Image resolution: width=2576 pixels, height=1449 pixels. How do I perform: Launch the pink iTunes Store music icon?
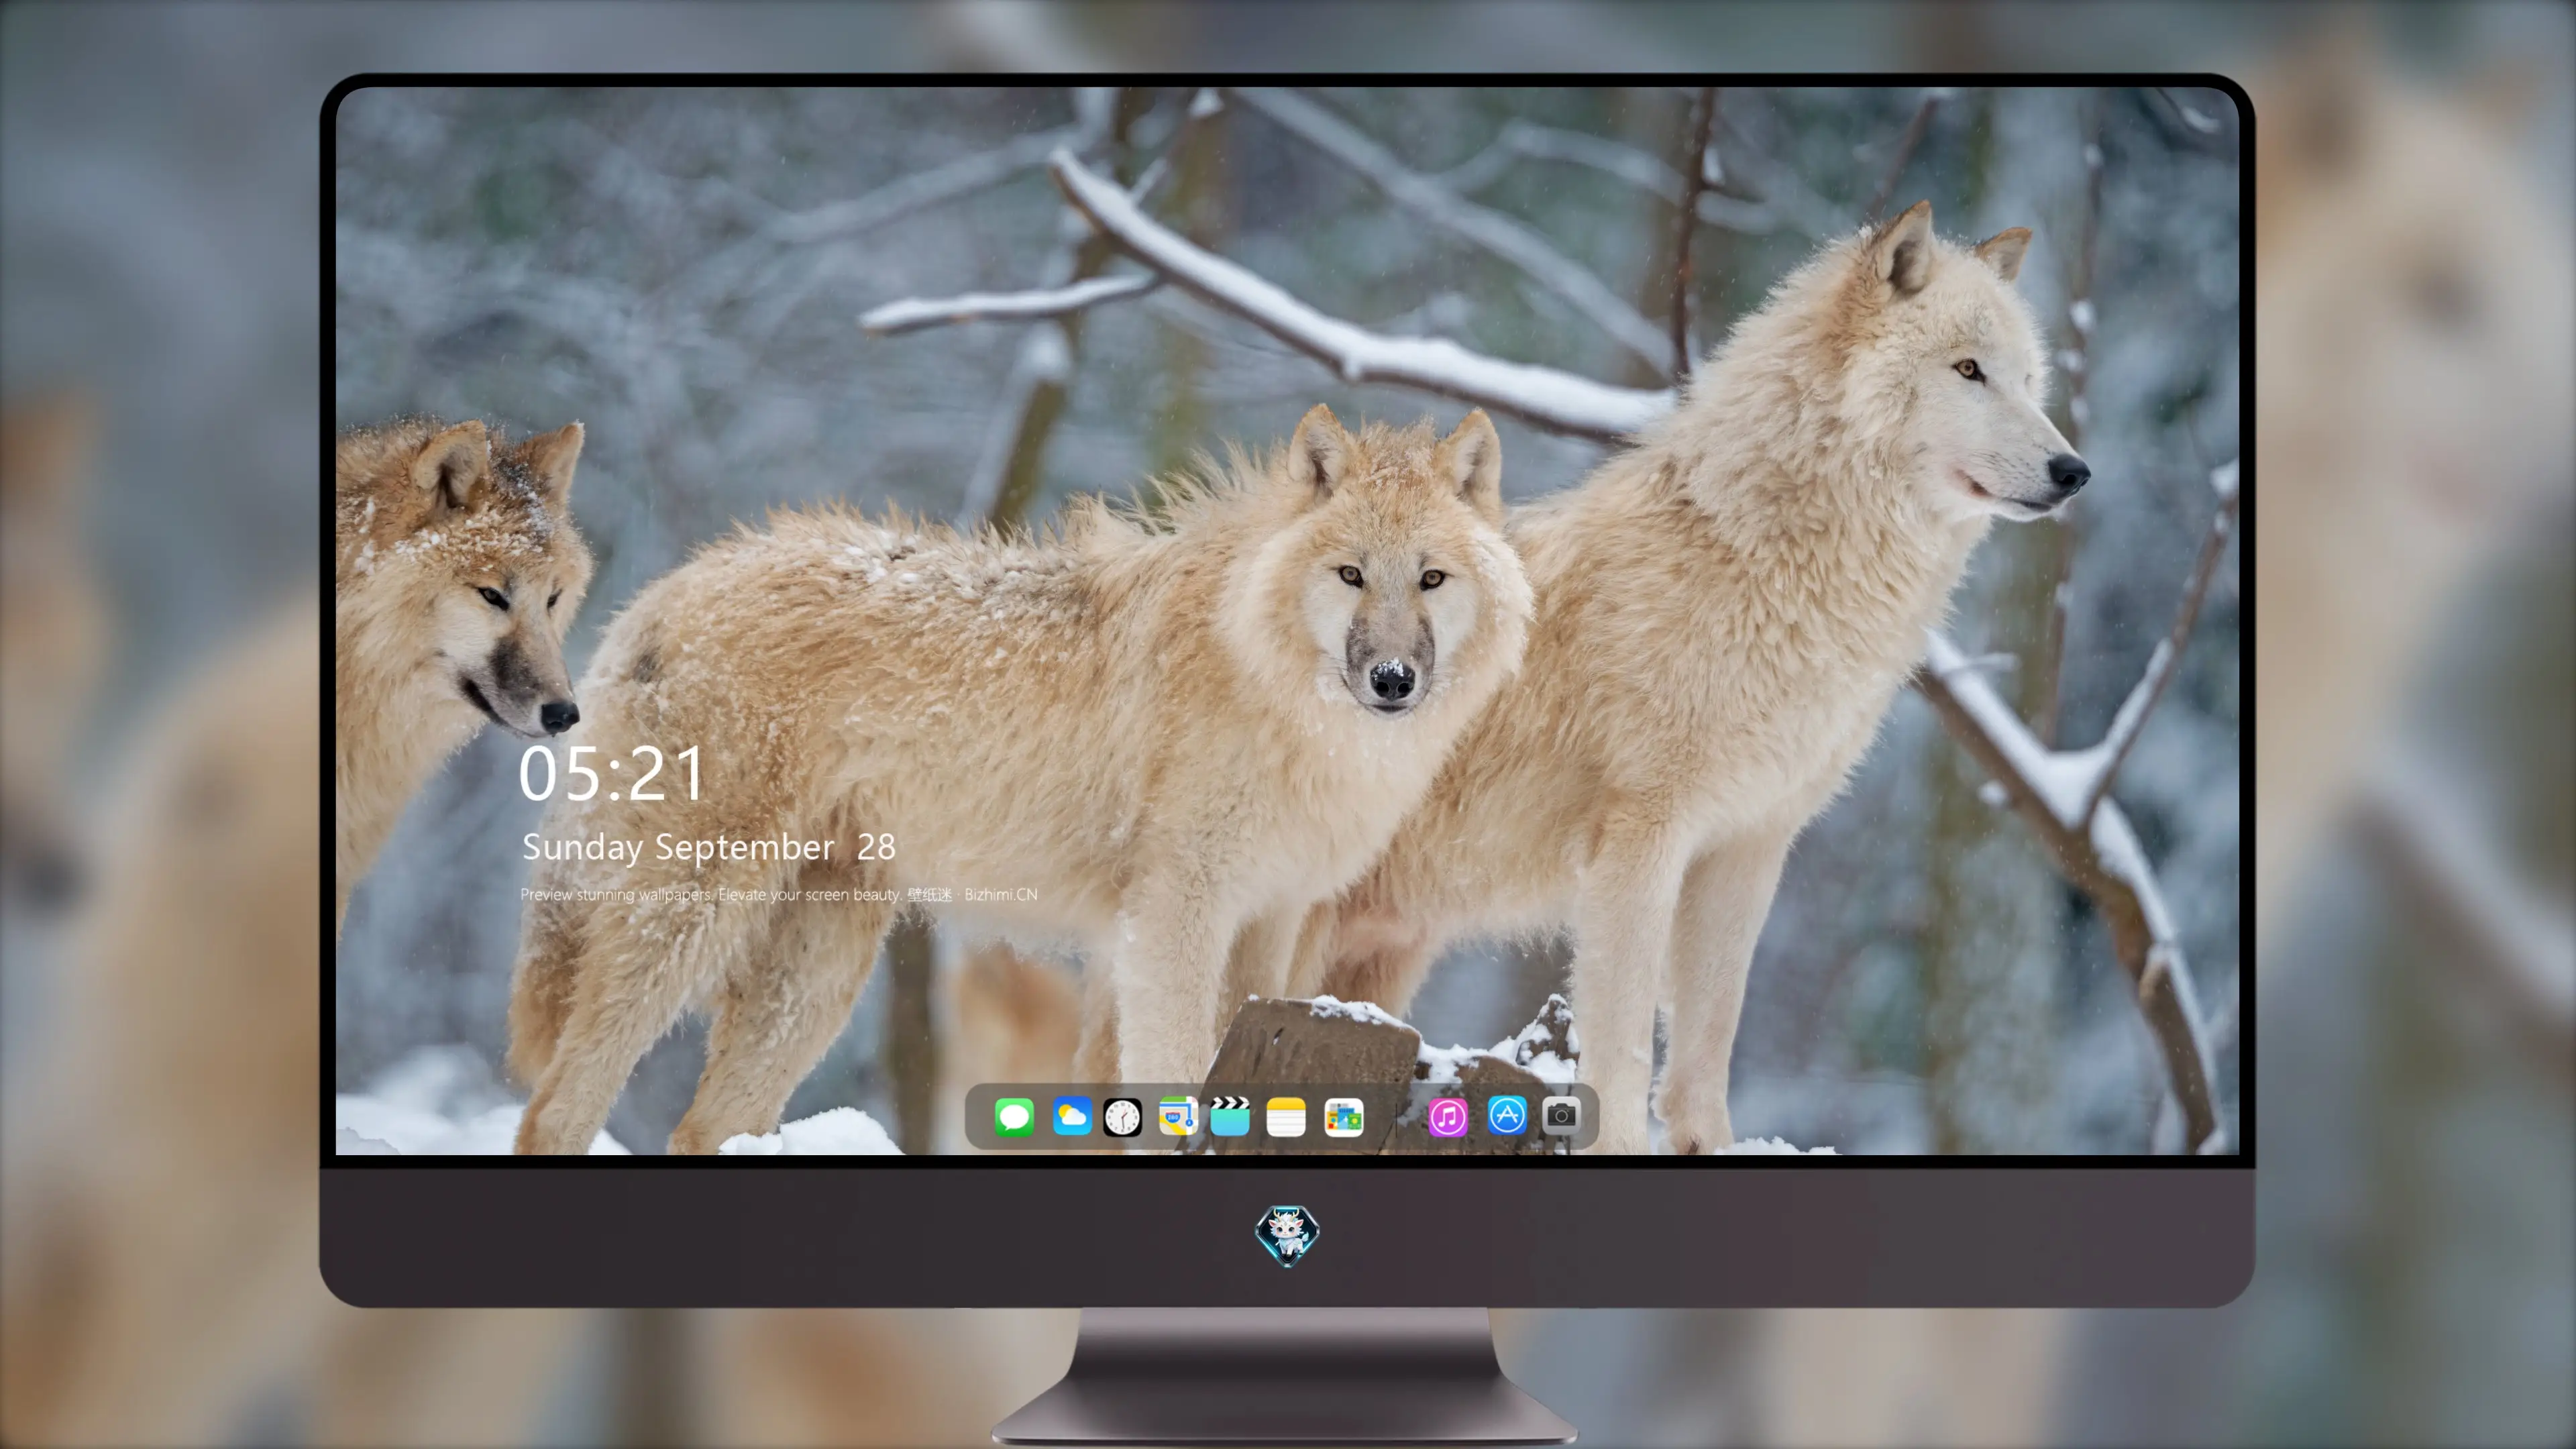click(x=1447, y=1117)
